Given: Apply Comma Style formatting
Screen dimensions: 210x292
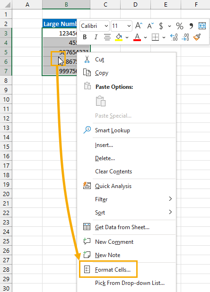Looking at the screenshot, I should point(191,26).
